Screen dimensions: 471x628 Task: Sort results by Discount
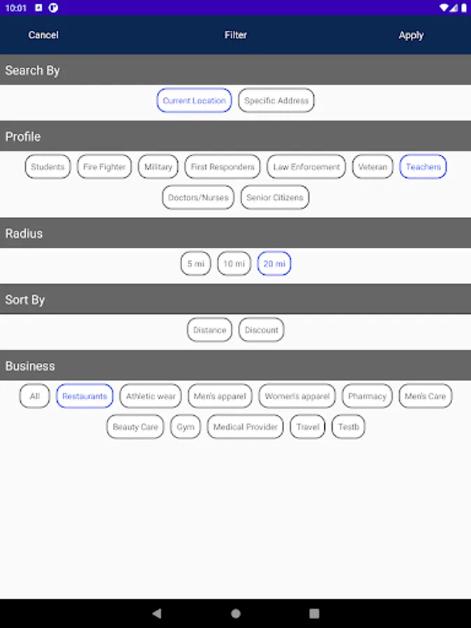pos(261,330)
